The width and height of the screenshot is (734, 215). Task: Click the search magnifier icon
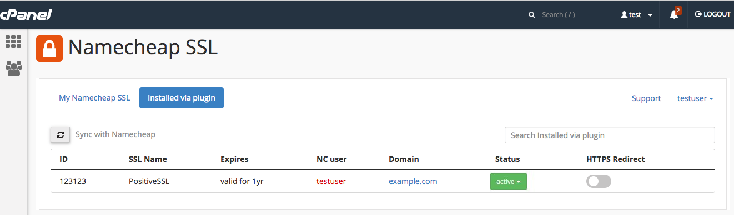click(532, 15)
